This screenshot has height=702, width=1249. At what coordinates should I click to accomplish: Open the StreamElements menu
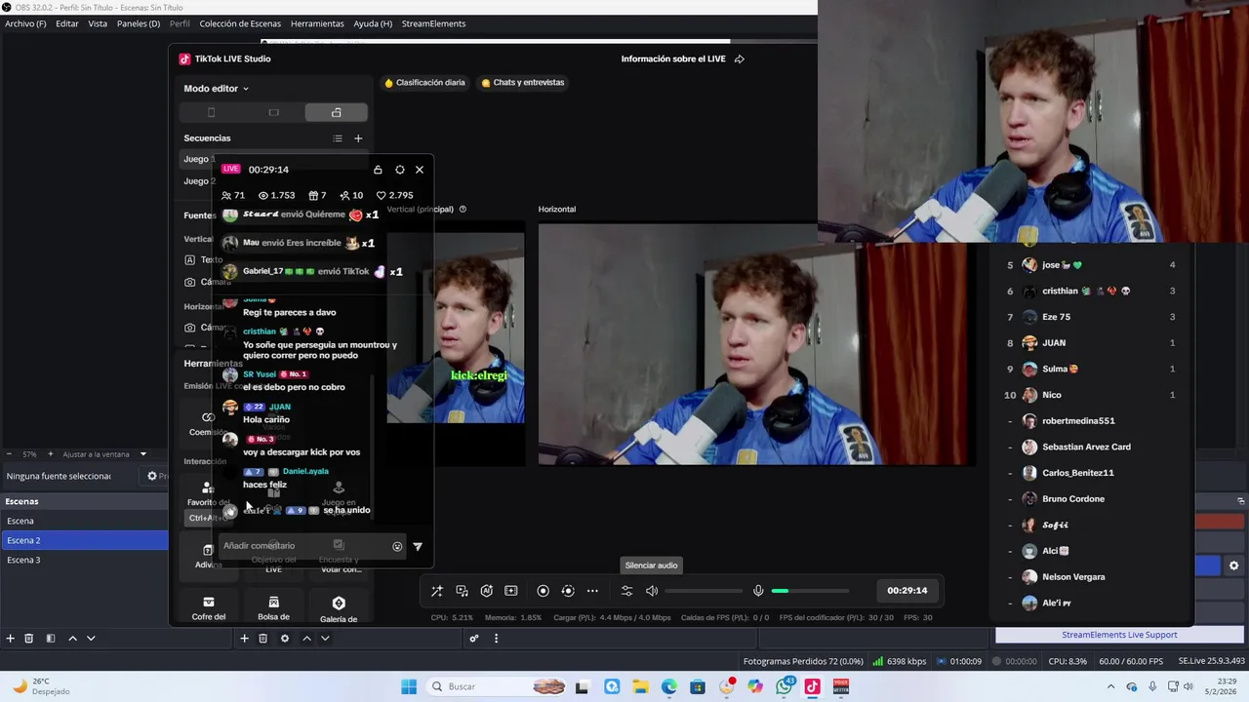pyautogui.click(x=433, y=23)
